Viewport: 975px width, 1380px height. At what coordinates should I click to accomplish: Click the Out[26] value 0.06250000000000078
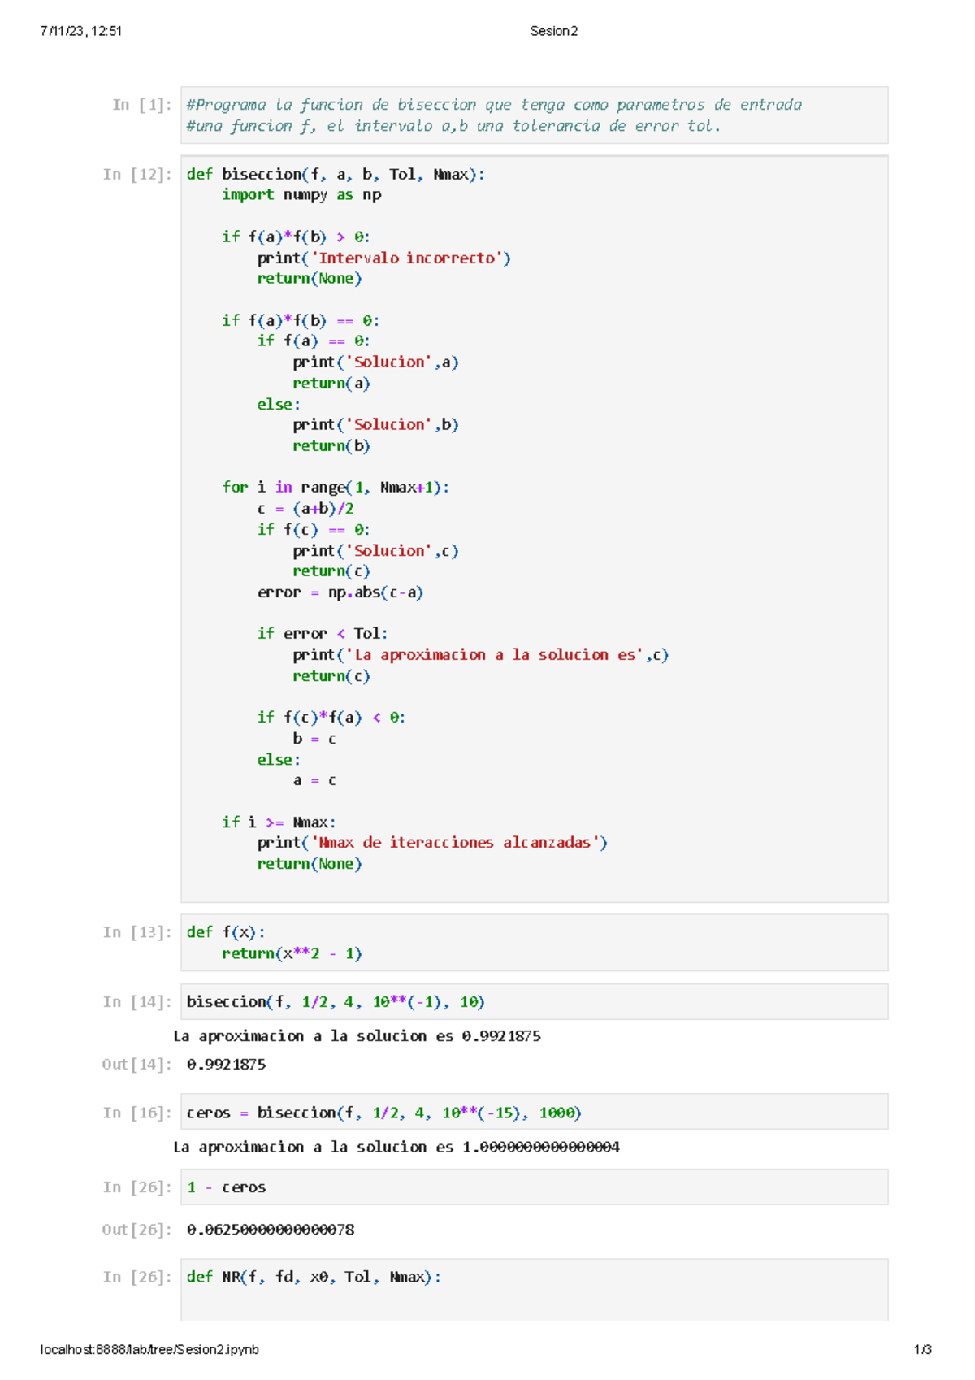271,1230
